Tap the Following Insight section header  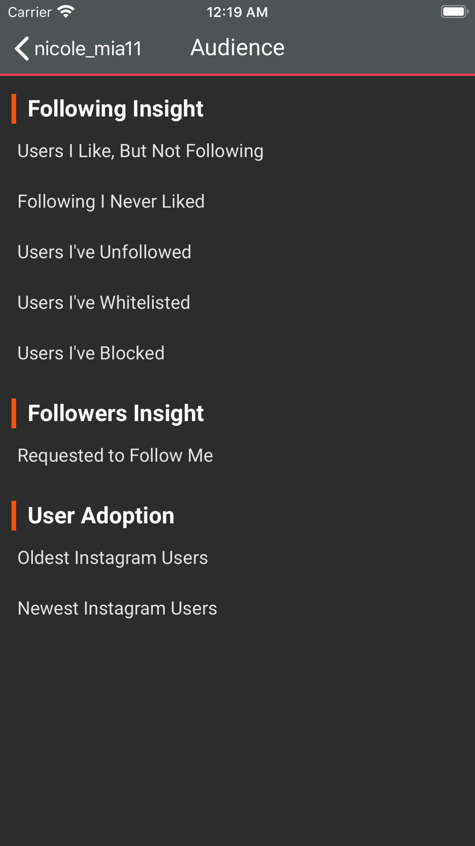point(115,109)
